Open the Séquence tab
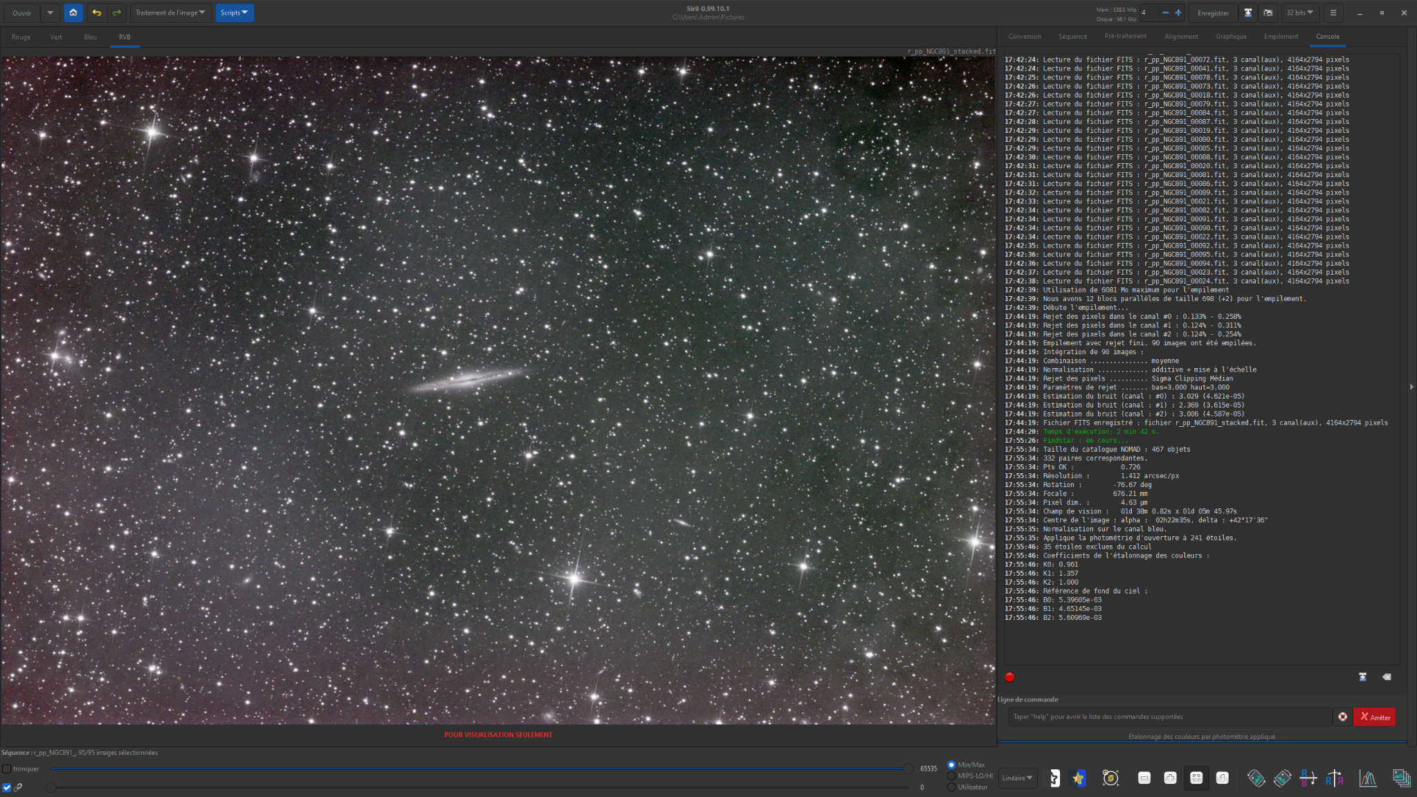The height and width of the screenshot is (797, 1417). pos(1072,37)
